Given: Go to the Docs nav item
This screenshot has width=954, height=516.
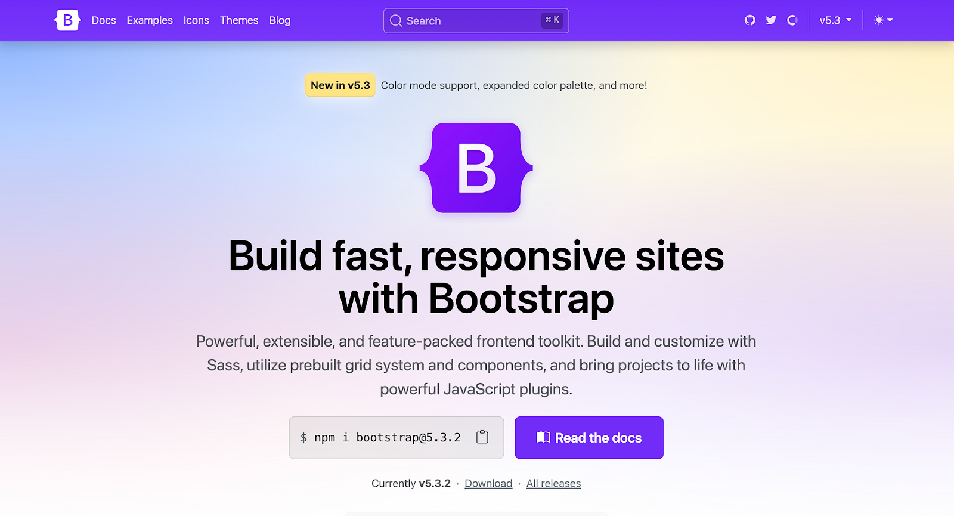Looking at the screenshot, I should click(104, 20).
